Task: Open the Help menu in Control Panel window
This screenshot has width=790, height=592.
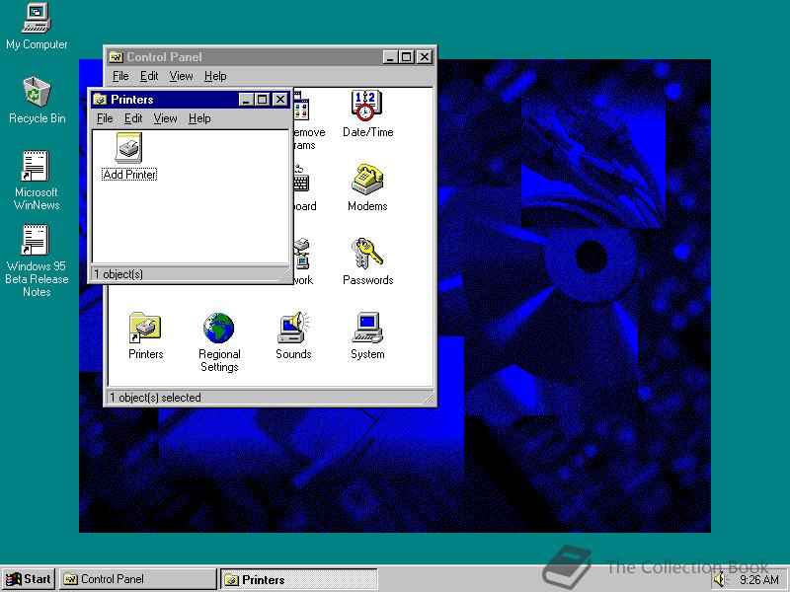Action: [215, 76]
